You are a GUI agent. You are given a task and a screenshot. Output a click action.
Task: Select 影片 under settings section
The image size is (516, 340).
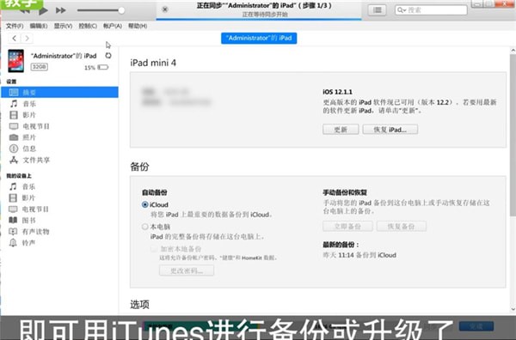(x=59, y=115)
